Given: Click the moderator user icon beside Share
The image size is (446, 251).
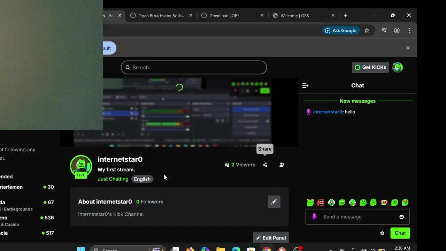Looking at the screenshot, I should pos(282,165).
